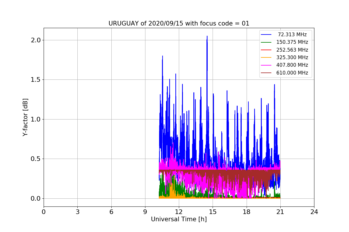Viewport: 349px width, 232px height.
Task: Select the 610.000 MHz legend label
Action: (292, 73)
